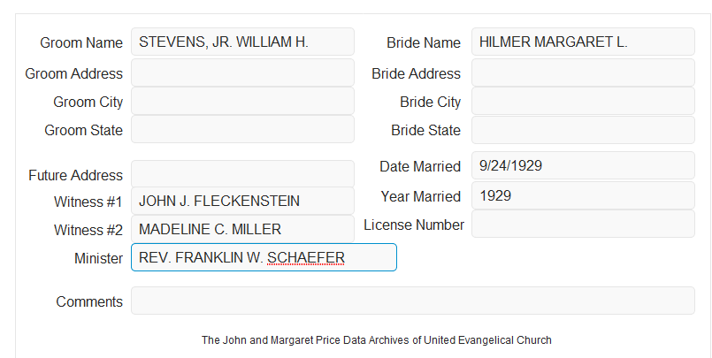Viewport: 712px width, 358px height.
Task: Click the Price Data Archives footer text
Action: (x=377, y=339)
